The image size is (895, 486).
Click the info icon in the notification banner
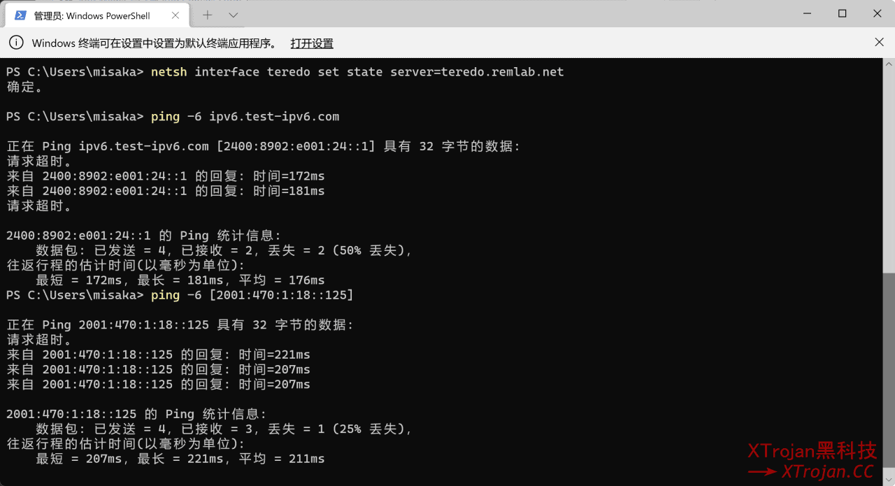[x=16, y=43]
